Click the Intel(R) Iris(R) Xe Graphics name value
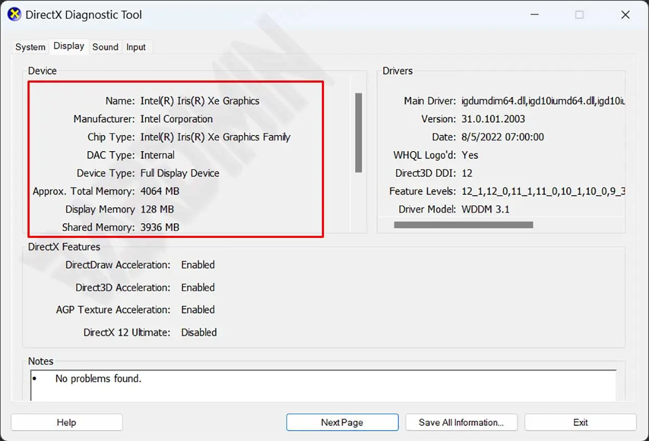Screen dimensions: 649x441 pos(200,101)
